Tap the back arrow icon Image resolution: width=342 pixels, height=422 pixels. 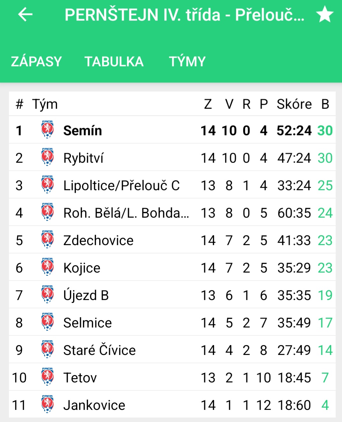pyautogui.click(x=25, y=14)
